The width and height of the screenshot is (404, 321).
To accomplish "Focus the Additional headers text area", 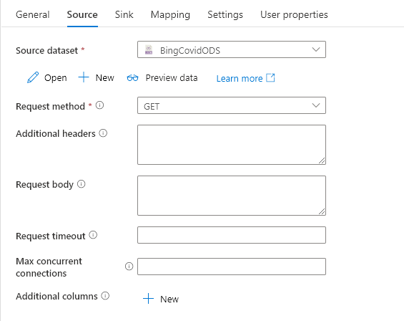I will 232,145.
